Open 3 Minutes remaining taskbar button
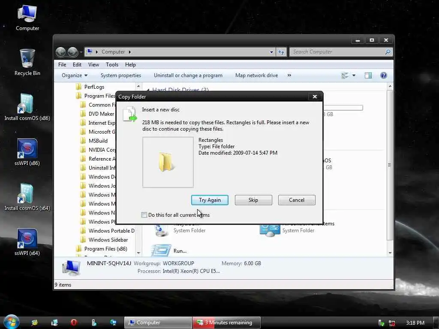 click(227, 323)
